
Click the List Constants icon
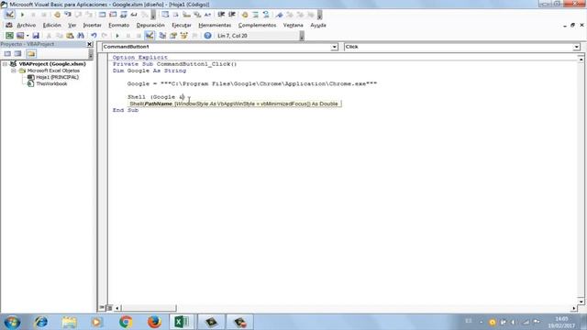(175, 15)
